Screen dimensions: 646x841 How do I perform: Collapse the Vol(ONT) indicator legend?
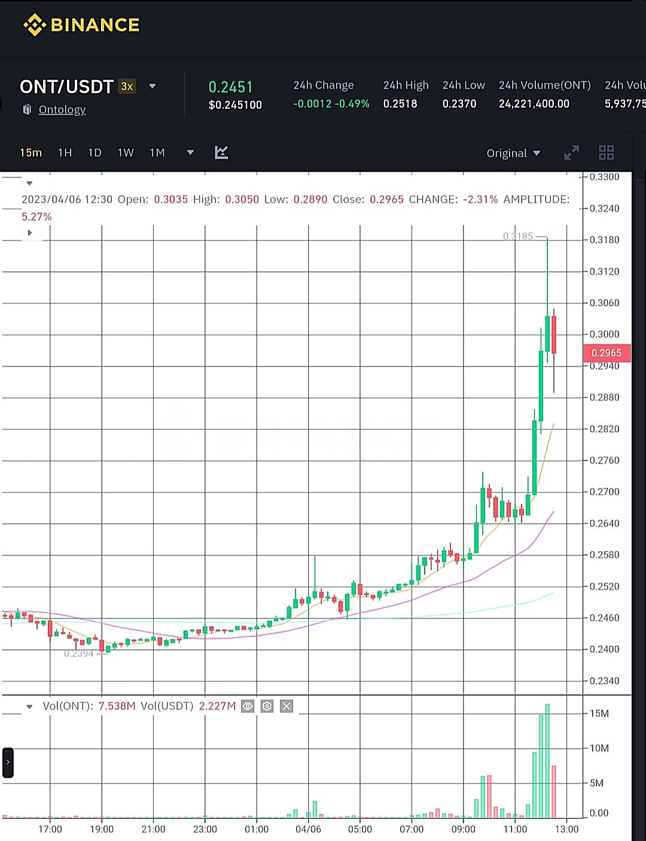tap(29, 706)
